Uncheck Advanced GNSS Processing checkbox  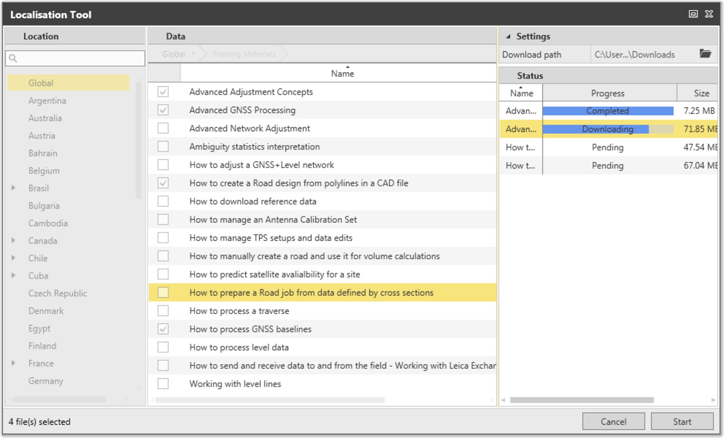pos(163,110)
